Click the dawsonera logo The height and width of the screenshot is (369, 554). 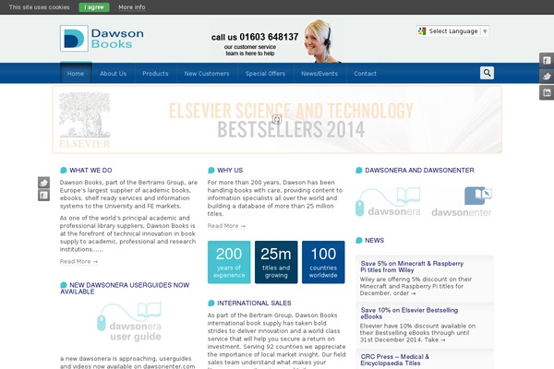coord(388,202)
